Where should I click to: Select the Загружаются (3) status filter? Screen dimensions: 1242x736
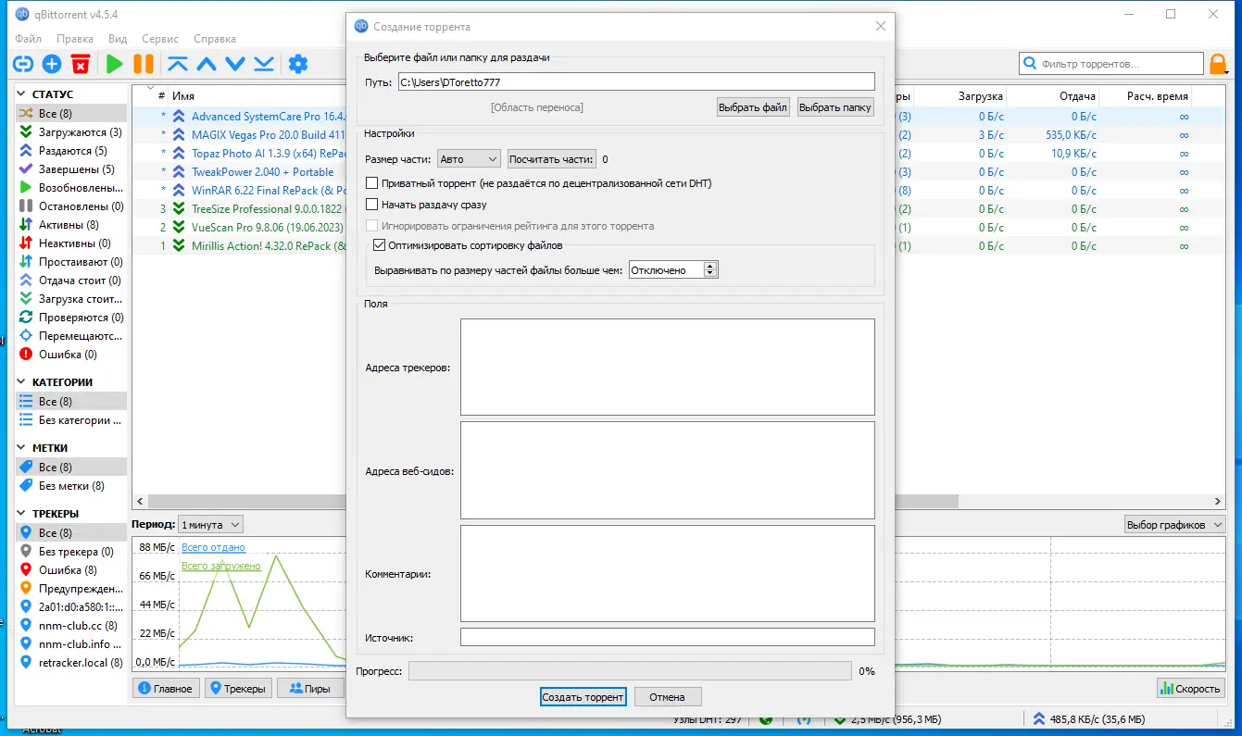(x=70, y=132)
